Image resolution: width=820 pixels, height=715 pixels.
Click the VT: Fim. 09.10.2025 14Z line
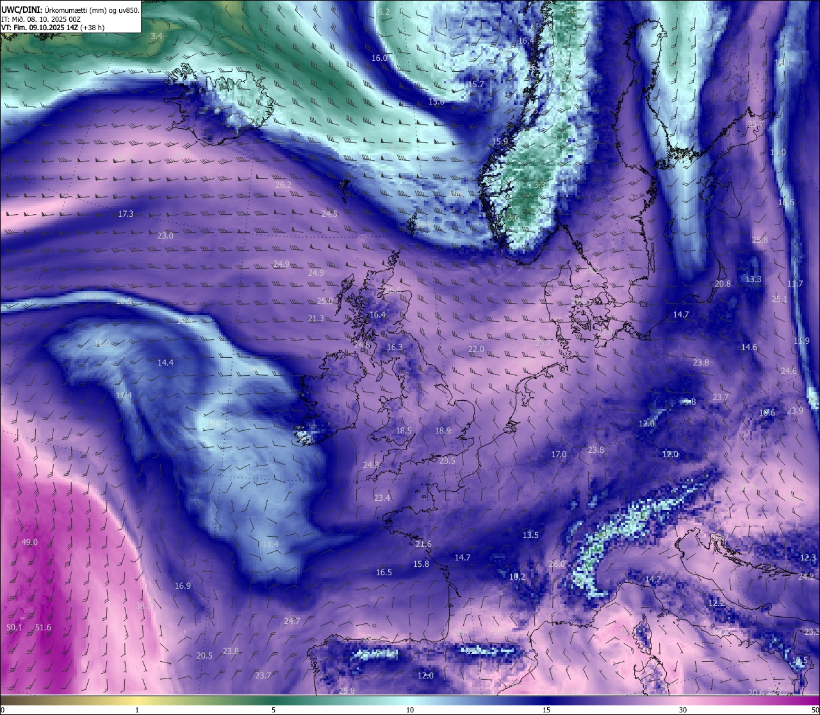point(53,28)
